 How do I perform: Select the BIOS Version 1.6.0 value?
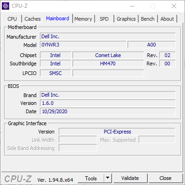(x=108, y=103)
